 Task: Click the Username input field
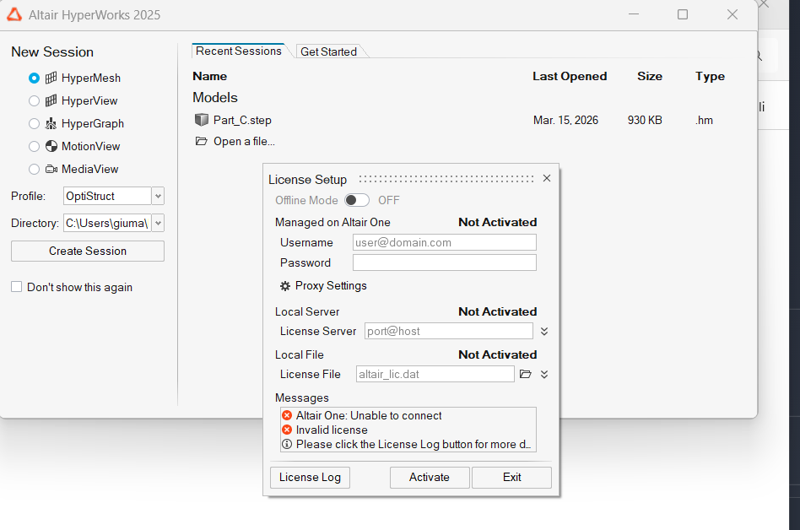click(445, 242)
